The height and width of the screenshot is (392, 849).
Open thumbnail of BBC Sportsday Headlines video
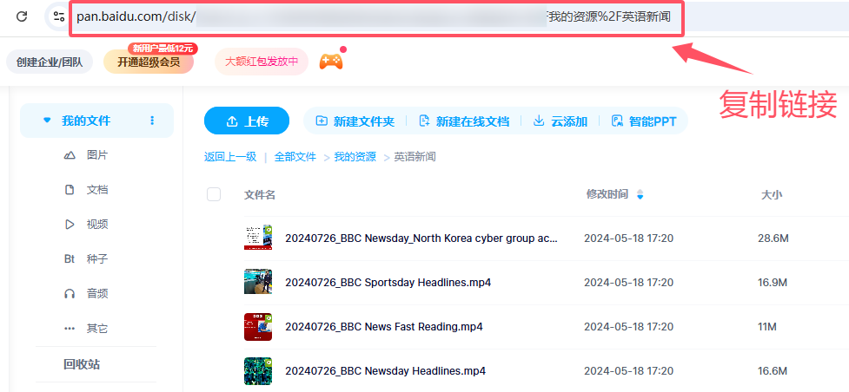[258, 282]
